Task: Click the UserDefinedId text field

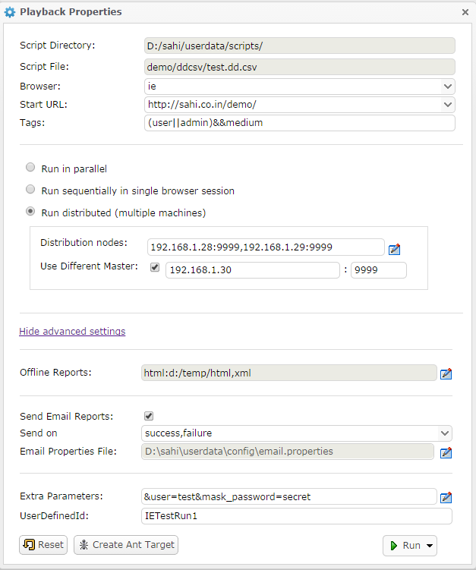Action: click(x=296, y=516)
